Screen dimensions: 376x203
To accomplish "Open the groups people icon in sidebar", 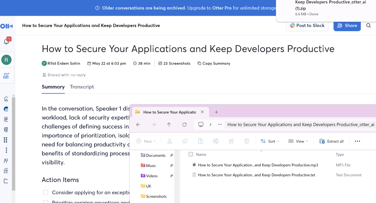I will pyautogui.click(x=6, y=161).
